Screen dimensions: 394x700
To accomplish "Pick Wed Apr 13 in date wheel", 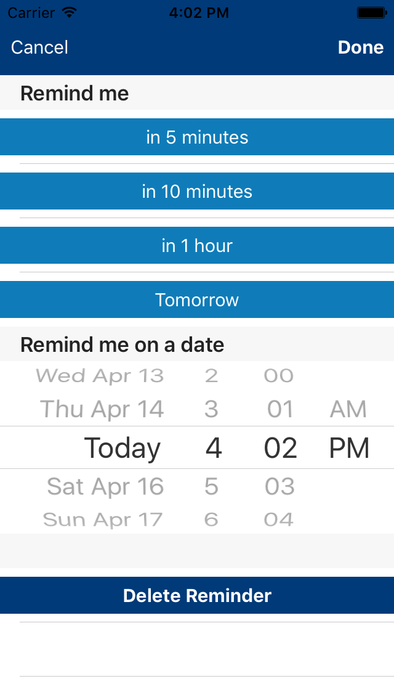I will 100,375.
